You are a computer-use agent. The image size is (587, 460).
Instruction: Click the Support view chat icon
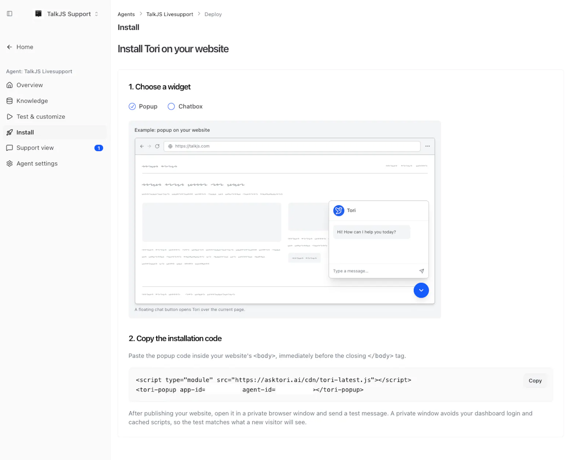tap(10, 148)
